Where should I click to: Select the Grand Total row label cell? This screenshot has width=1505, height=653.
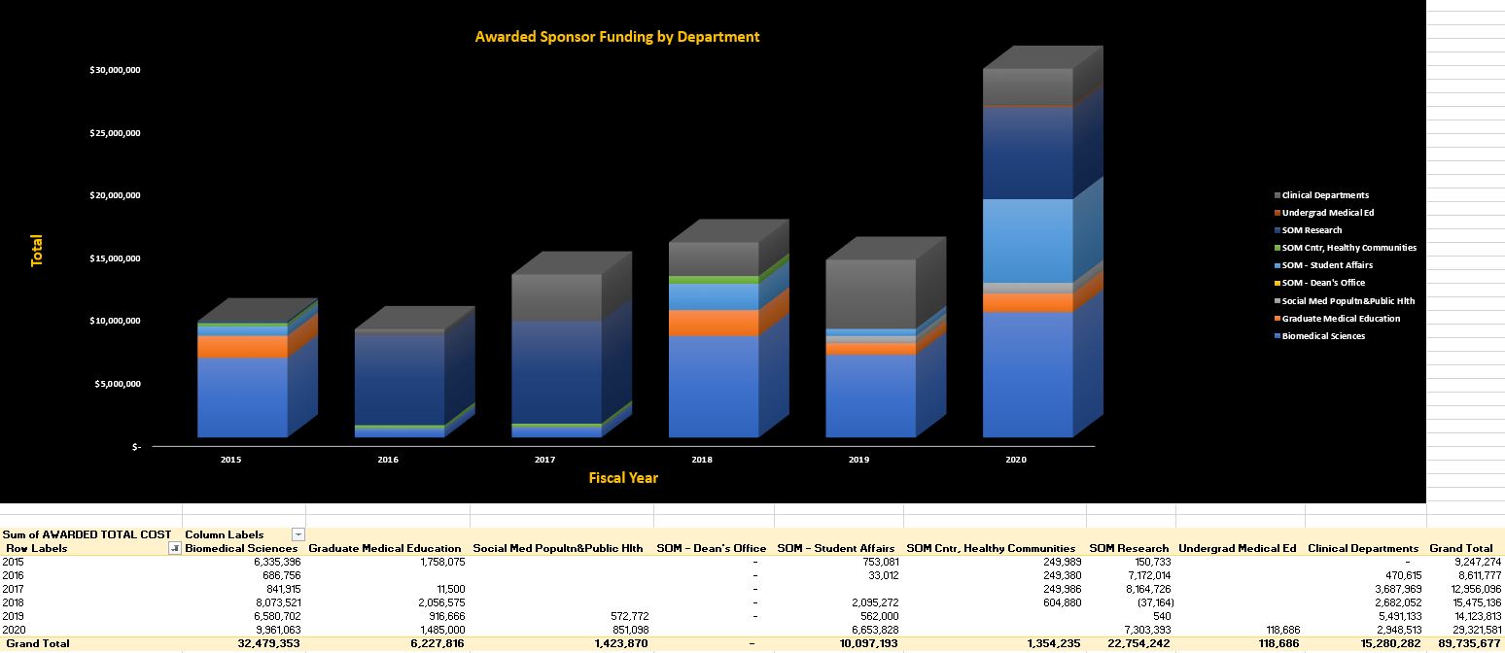pos(37,643)
